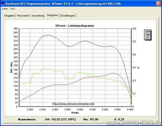162x126 pixels.
Task: Click the KPower app icon in title bar
Action: [x=3, y=4]
